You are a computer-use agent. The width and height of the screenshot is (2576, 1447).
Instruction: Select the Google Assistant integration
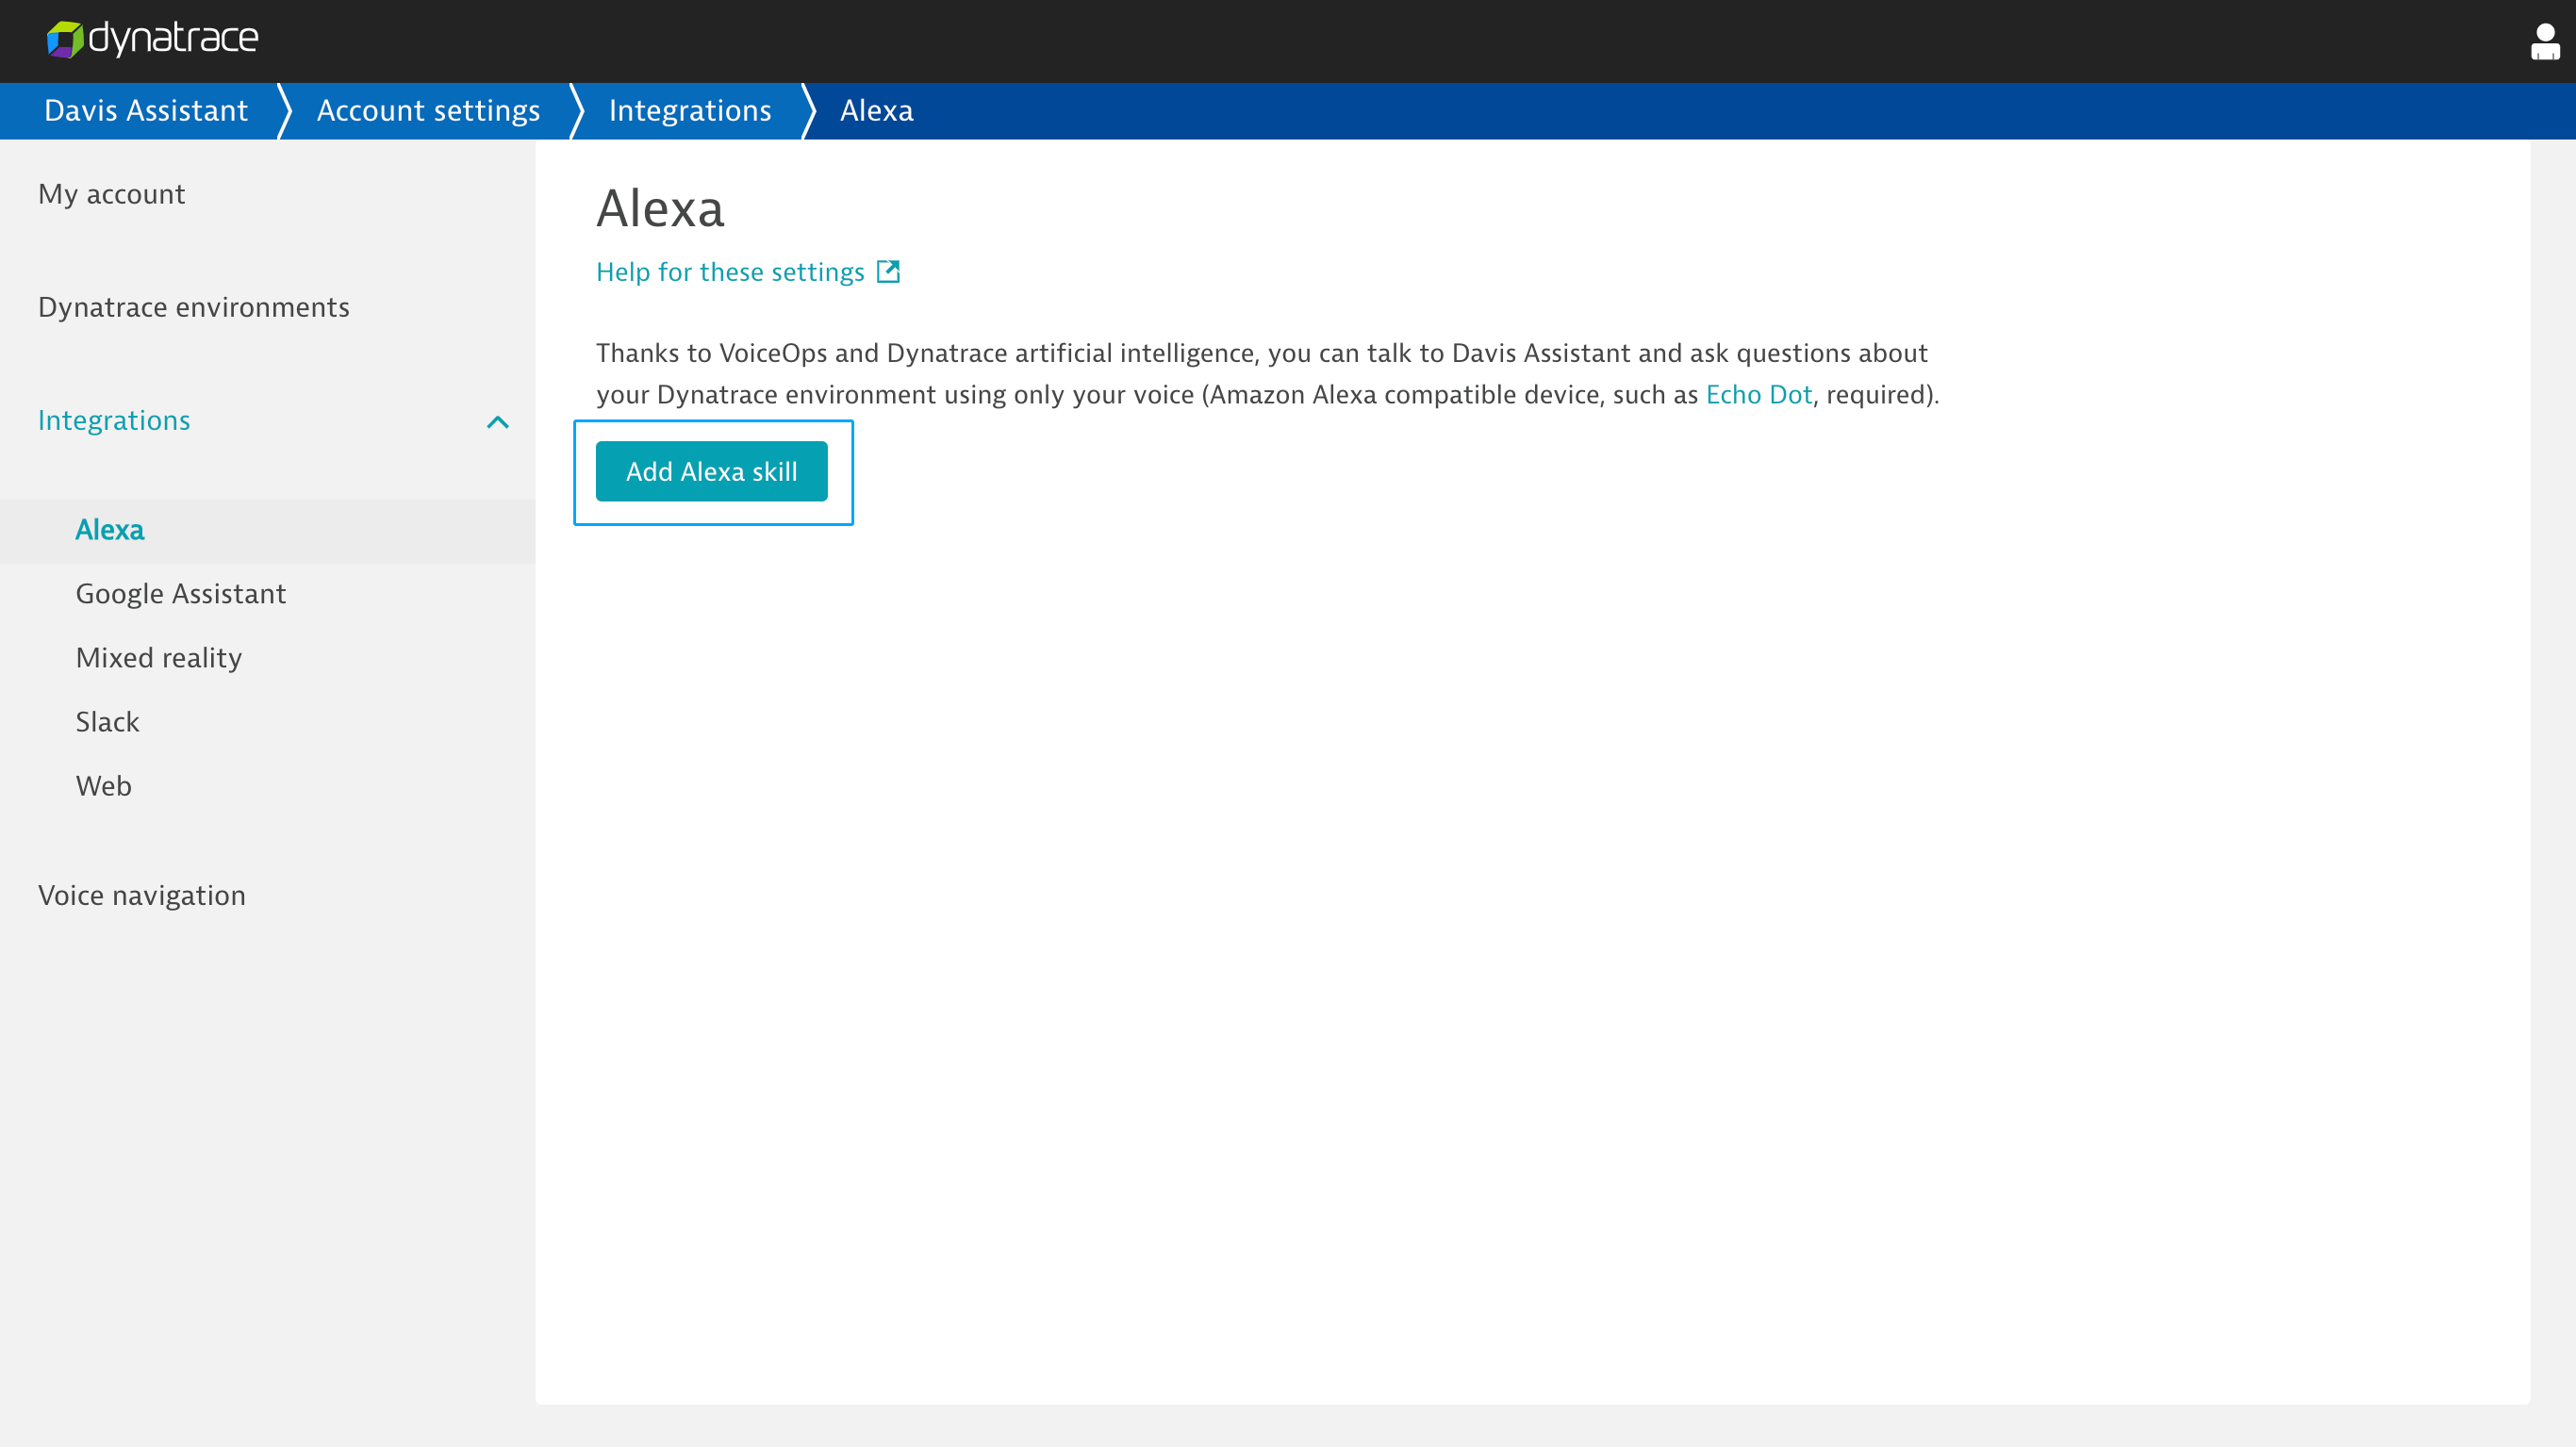tap(180, 593)
